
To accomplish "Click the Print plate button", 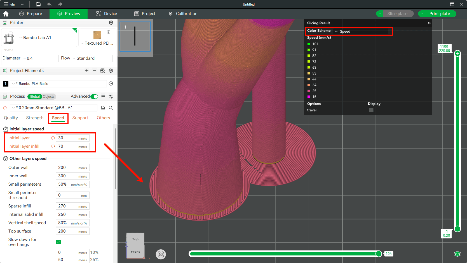I will pyautogui.click(x=440, y=14).
